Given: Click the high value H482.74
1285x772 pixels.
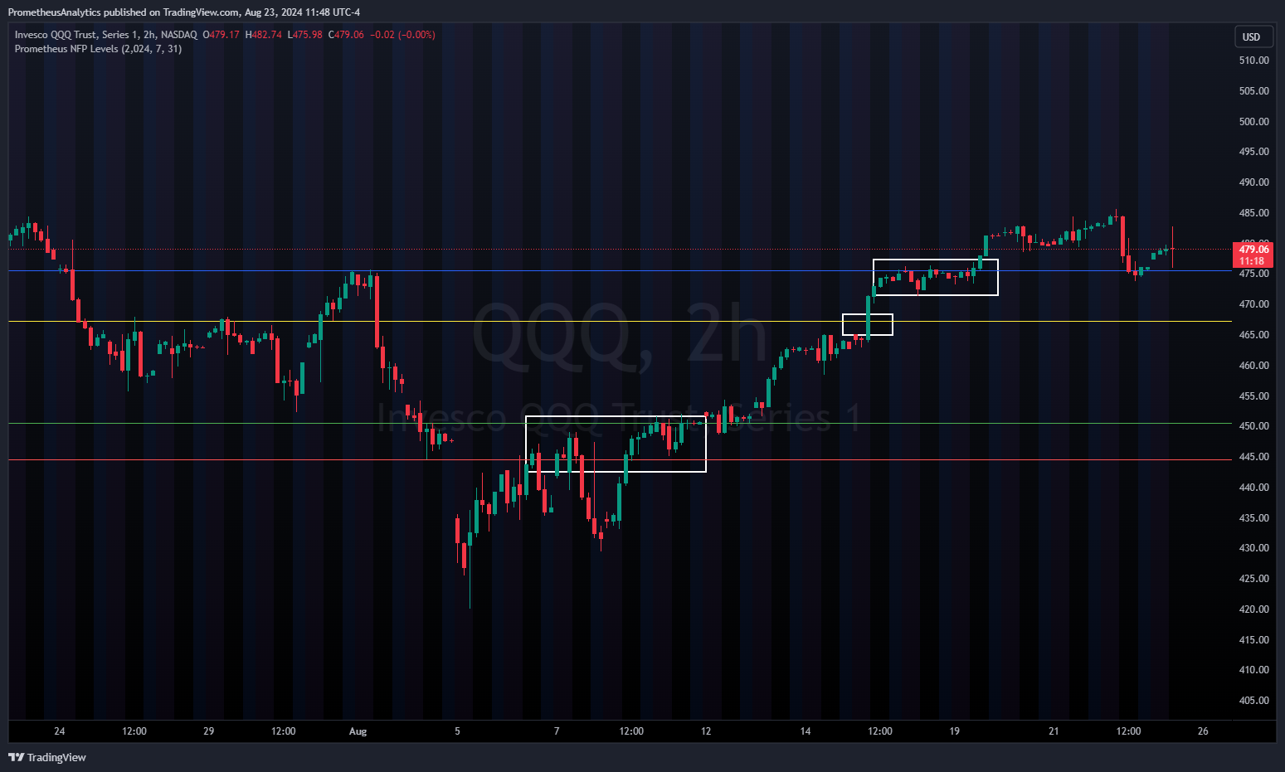Looking at the screenshot, I should coord(263,35).
